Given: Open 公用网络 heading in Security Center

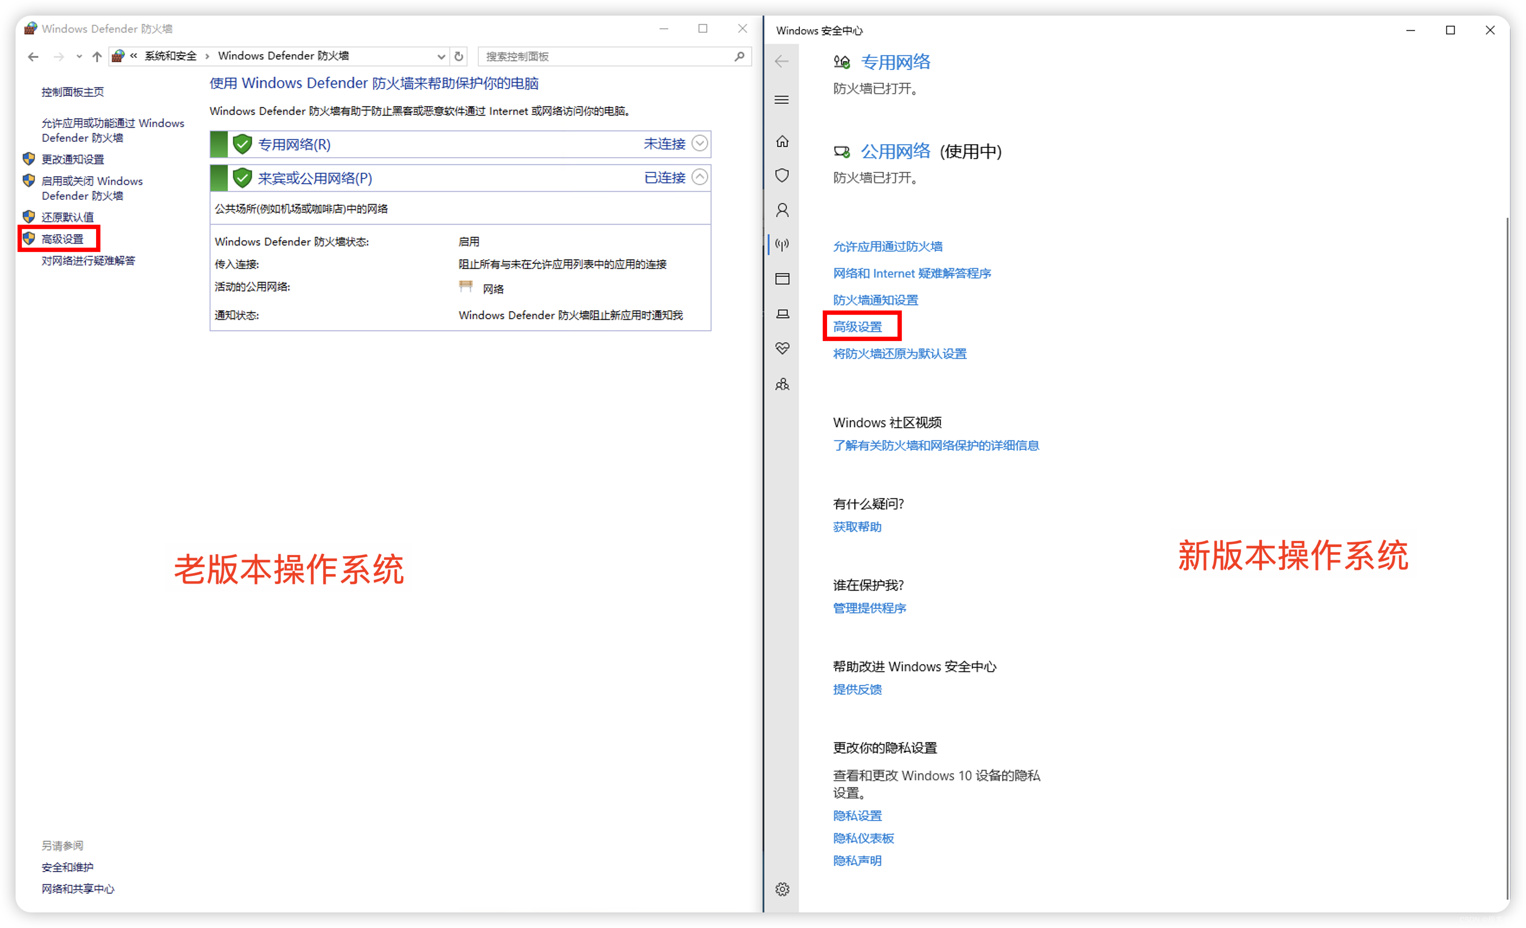Looking at the screenshot, I should pyautogui.click(x=895, y=151).
